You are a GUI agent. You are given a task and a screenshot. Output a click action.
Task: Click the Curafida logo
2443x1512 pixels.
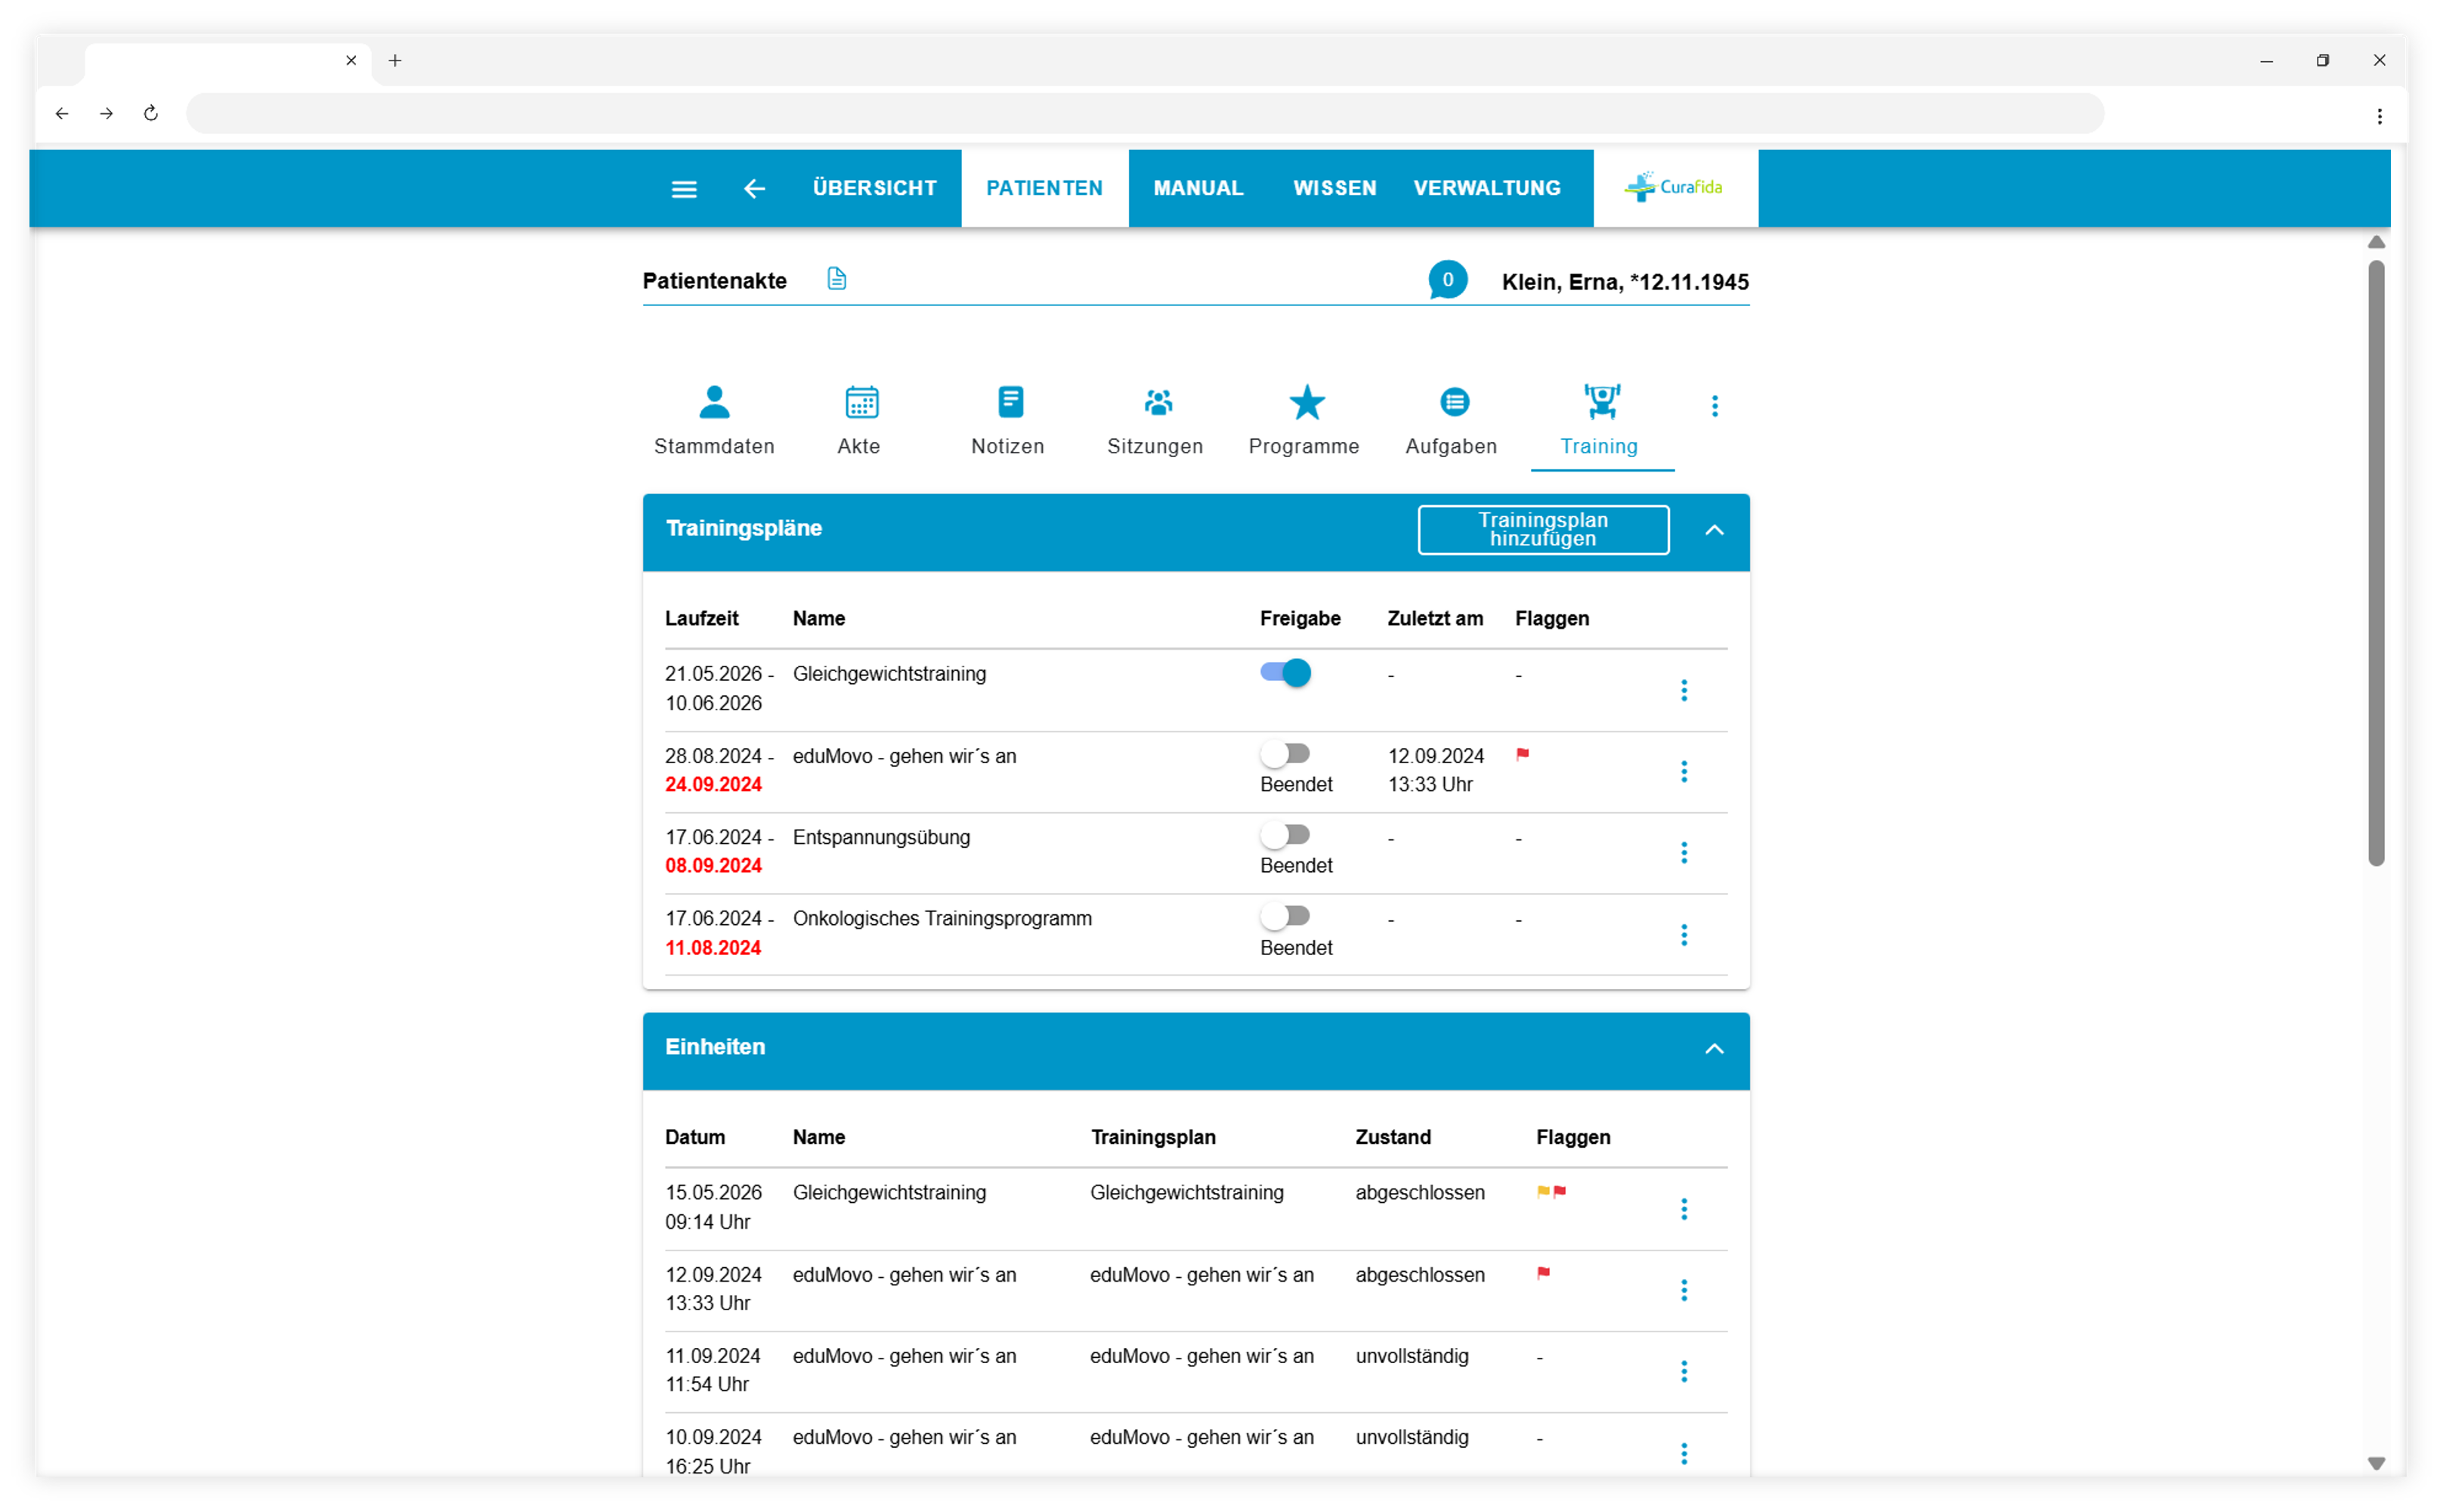[1675, 187]
